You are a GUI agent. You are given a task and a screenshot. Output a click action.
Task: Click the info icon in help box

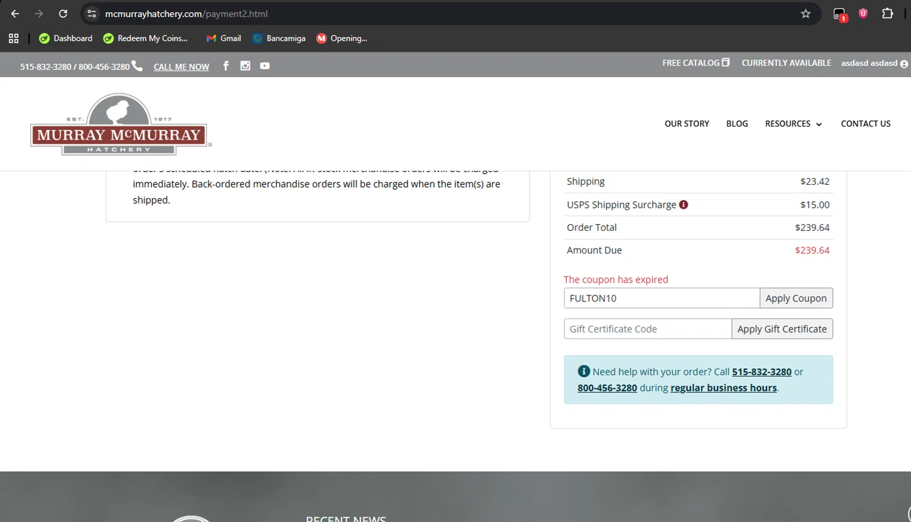[584, 371]
